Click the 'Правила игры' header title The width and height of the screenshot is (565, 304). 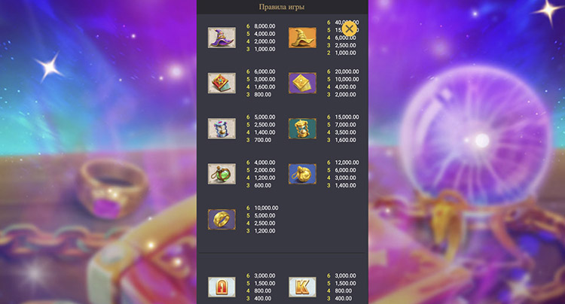coord(282,7)
